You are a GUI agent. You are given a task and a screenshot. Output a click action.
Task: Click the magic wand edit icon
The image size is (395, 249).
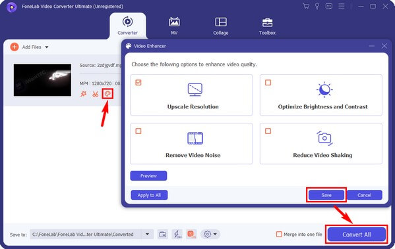point(83,94)
